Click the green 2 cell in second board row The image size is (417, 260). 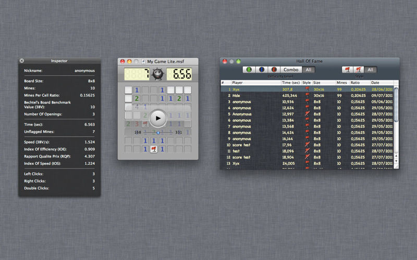(x=137, y=98)
